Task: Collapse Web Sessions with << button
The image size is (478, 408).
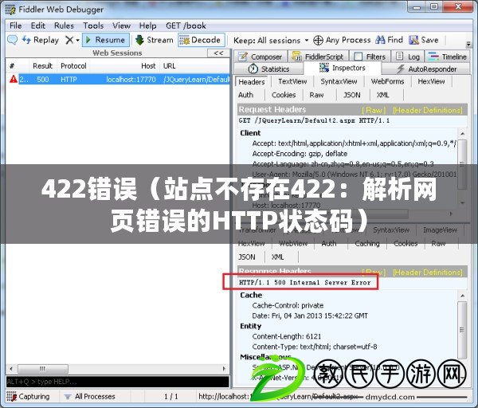Action: coord(218,53)
